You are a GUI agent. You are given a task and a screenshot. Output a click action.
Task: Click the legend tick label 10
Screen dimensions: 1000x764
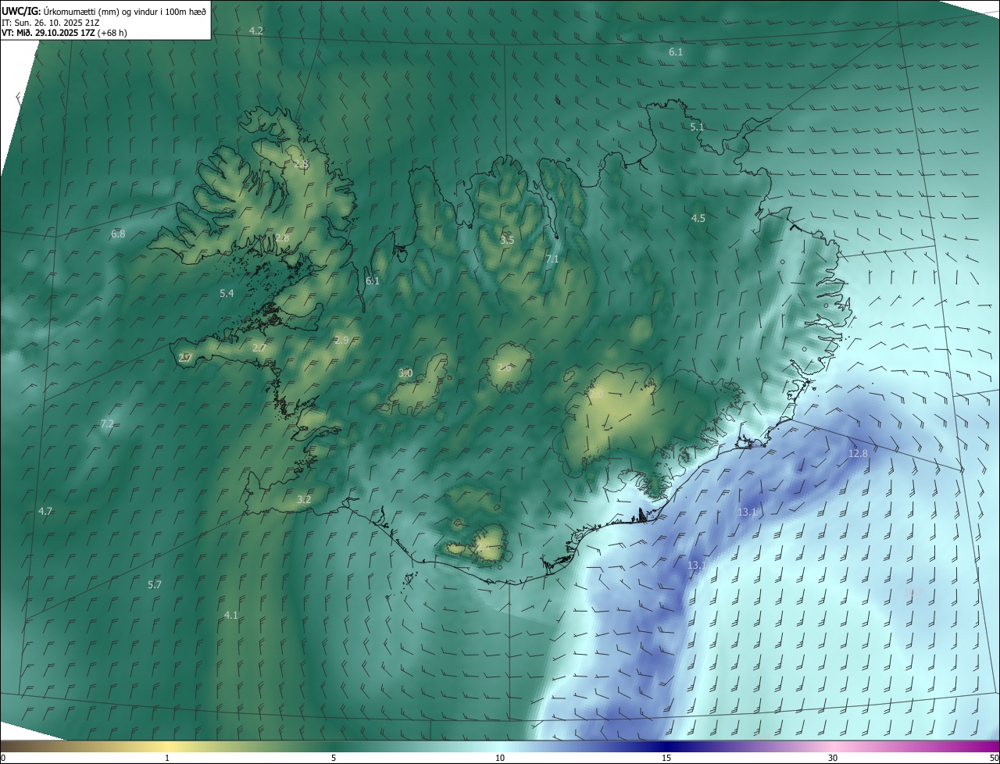[500, 758]
